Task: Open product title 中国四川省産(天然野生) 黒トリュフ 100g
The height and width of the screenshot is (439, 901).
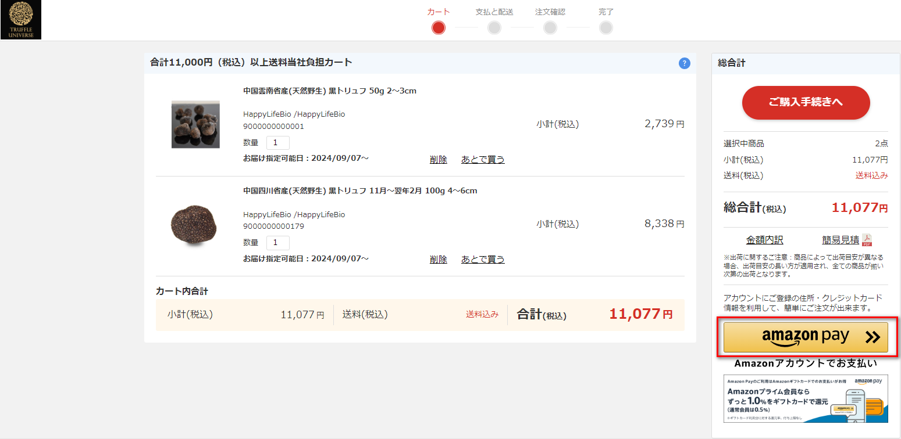Action: coord(360,190)
